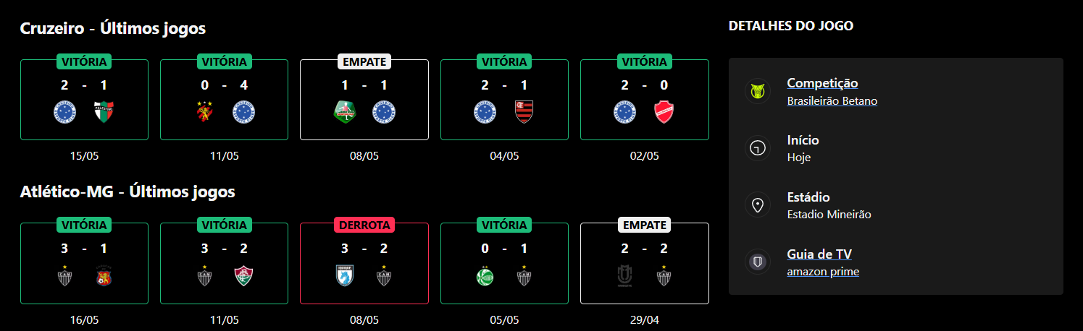Click Sport Recife crest in the 0-4 match
Screen dimensions: 1083x331
tap(206, 112)
